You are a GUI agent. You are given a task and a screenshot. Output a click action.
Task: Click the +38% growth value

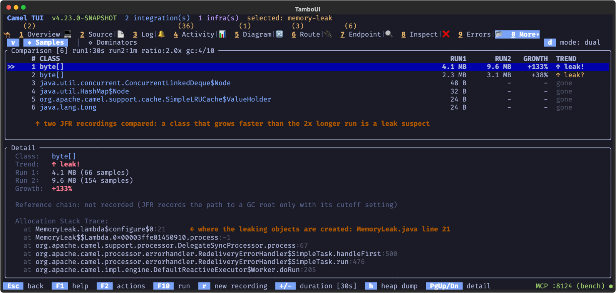(x=539, y=75)
